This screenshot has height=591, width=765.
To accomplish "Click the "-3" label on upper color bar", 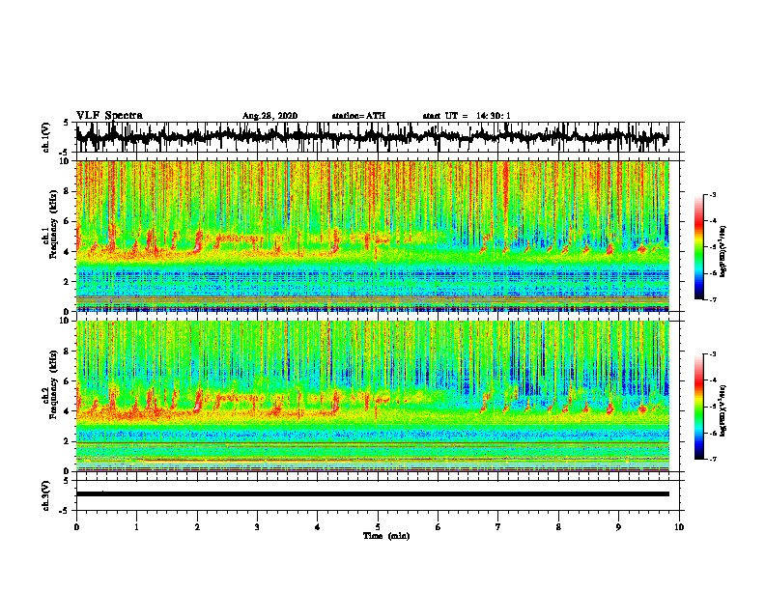I will tap(712, 195).
